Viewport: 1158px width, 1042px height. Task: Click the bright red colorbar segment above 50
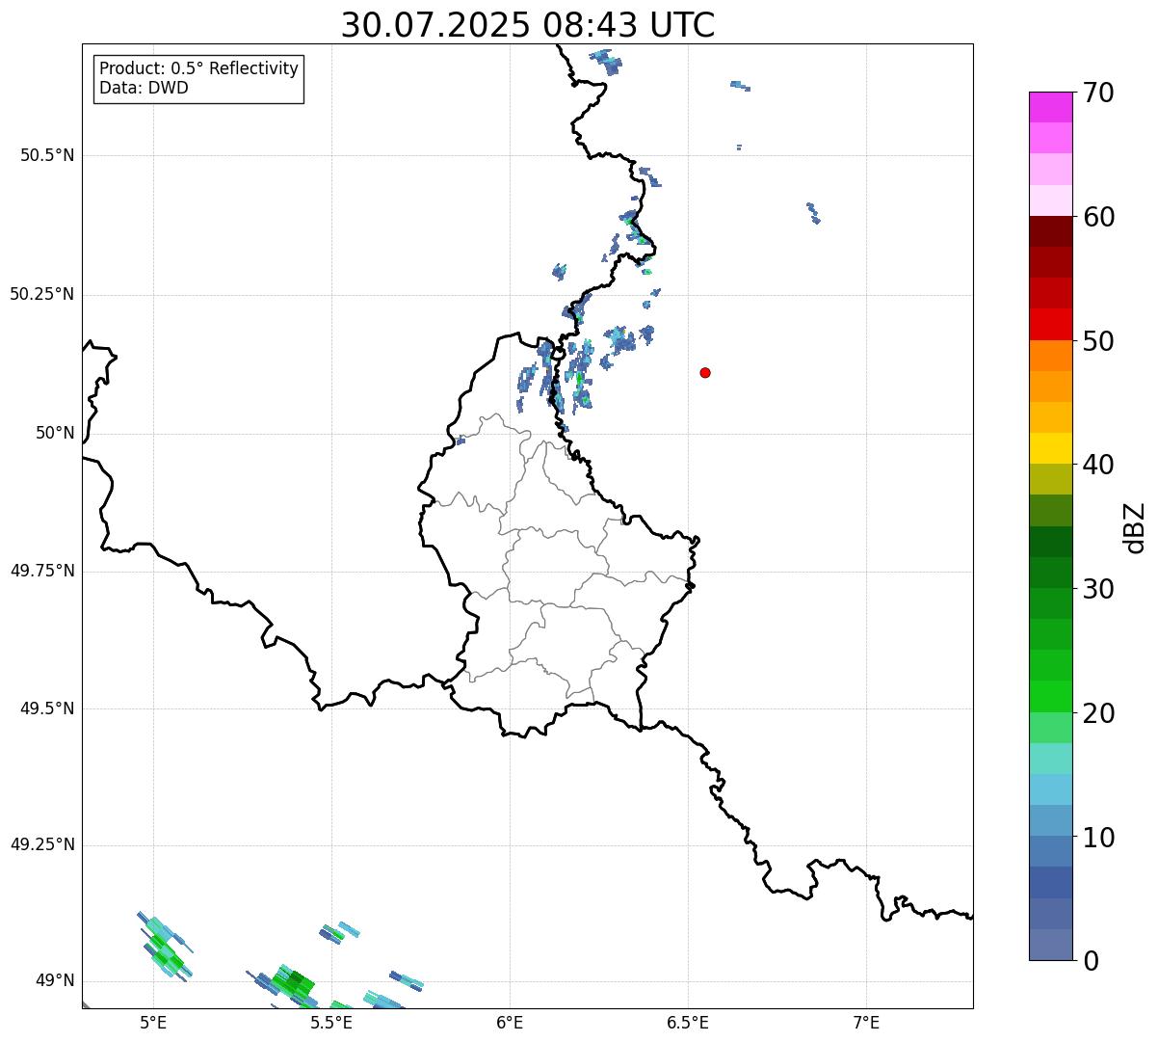(x=1051, y=325)
